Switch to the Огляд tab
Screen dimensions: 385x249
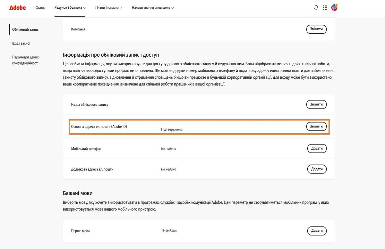[x=40, y=8]
